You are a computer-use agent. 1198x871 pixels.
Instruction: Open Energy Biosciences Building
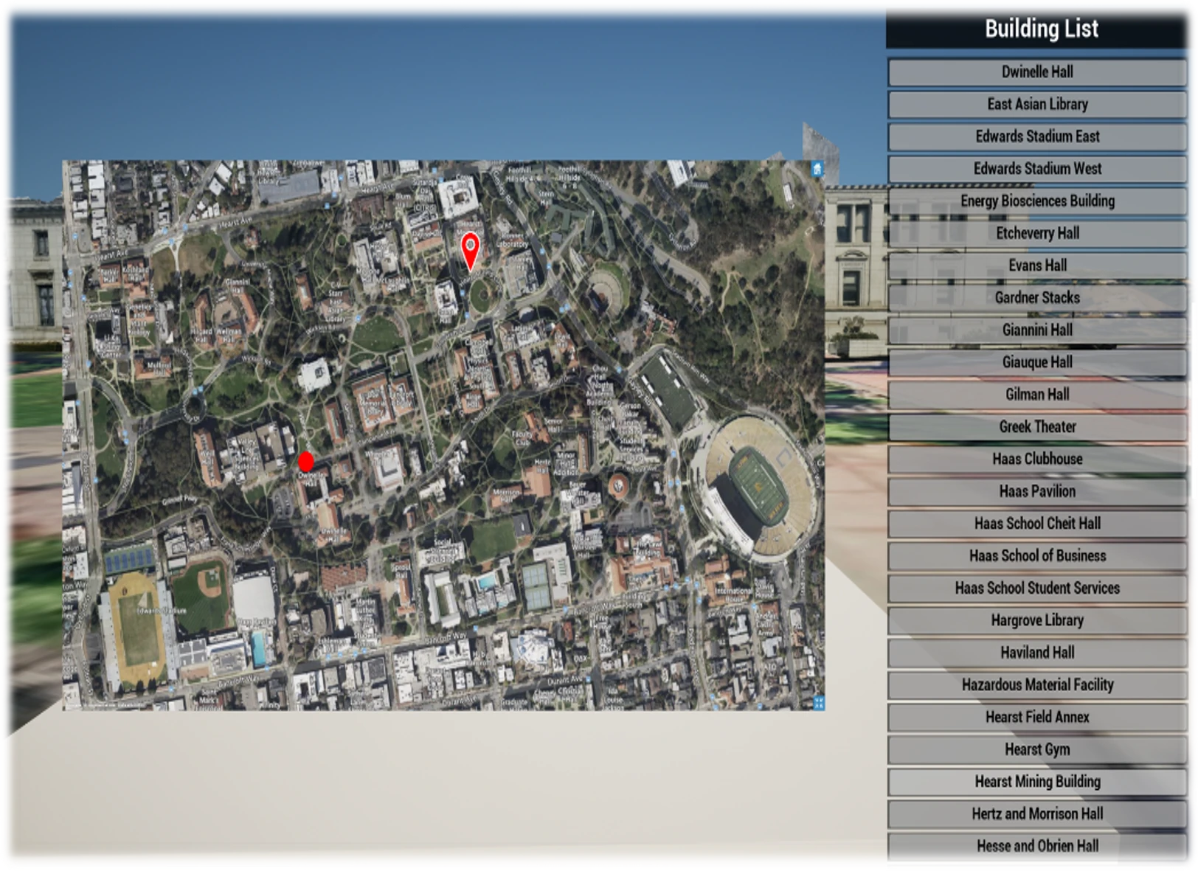pyautogui.click(x=1036, y=201)
